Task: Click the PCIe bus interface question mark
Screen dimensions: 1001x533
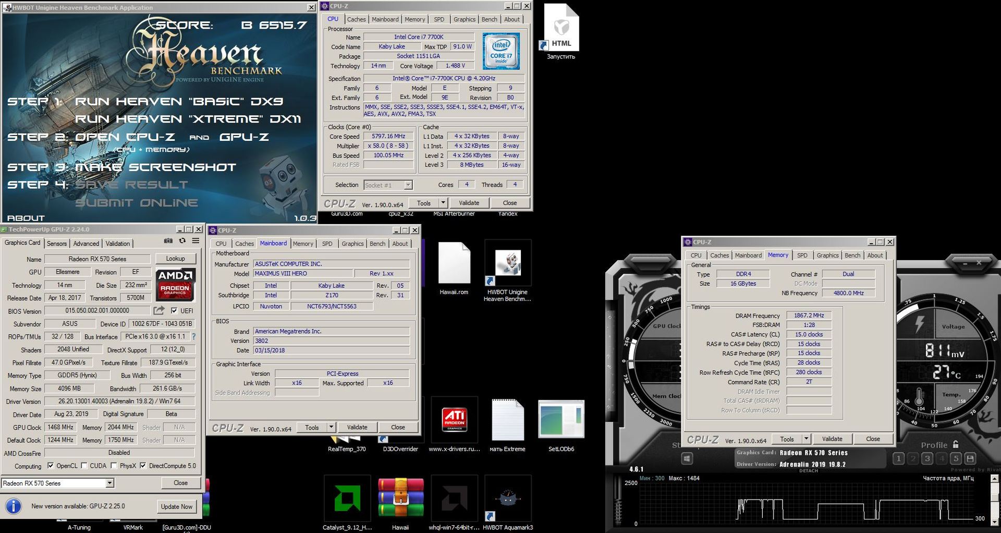Action: pyautogui.click(x=194, y=336)
